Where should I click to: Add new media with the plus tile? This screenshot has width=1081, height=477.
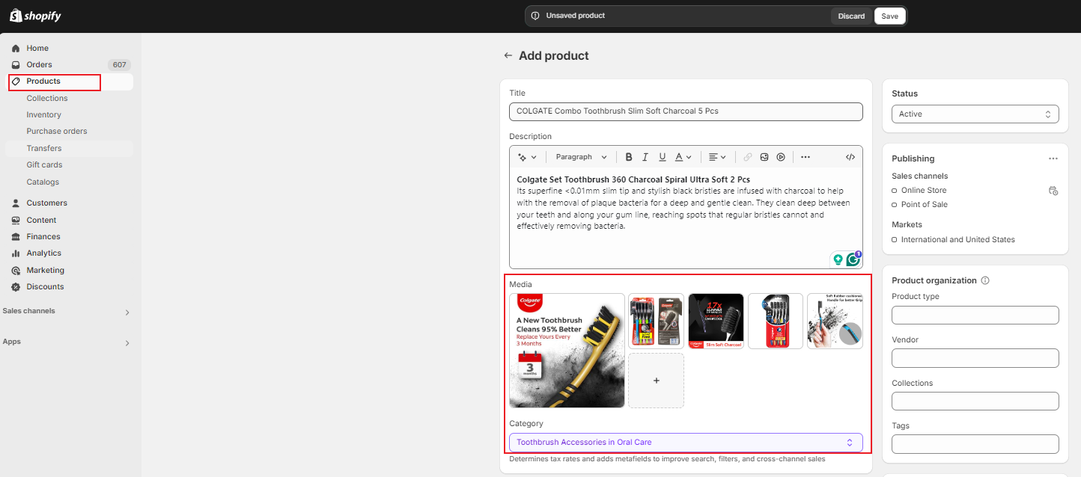656,381
